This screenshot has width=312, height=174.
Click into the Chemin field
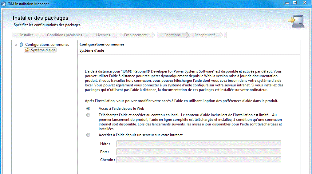tap(199, 160)
